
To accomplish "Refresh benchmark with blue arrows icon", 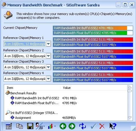I will (83, 126).
